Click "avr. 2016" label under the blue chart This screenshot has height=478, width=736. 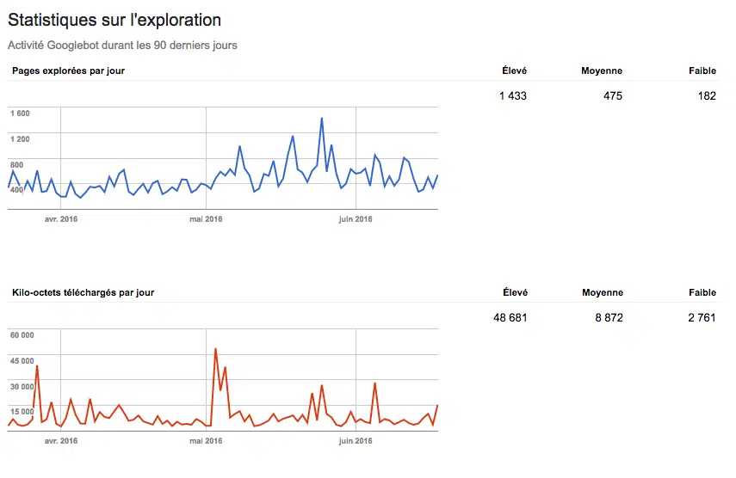click(60, 219)
